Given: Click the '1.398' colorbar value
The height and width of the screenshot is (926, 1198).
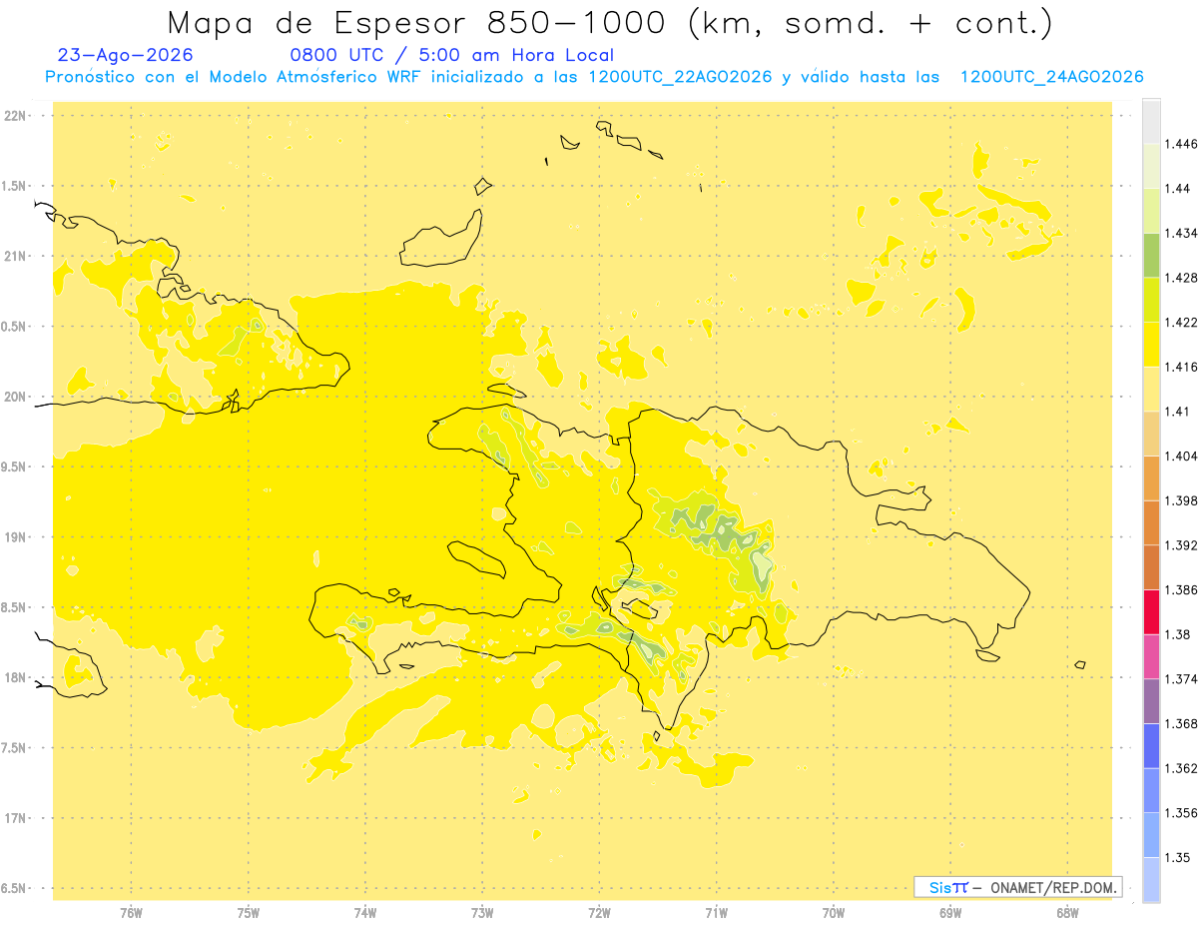Looking at the screenshot, I should coord(1182,500).
